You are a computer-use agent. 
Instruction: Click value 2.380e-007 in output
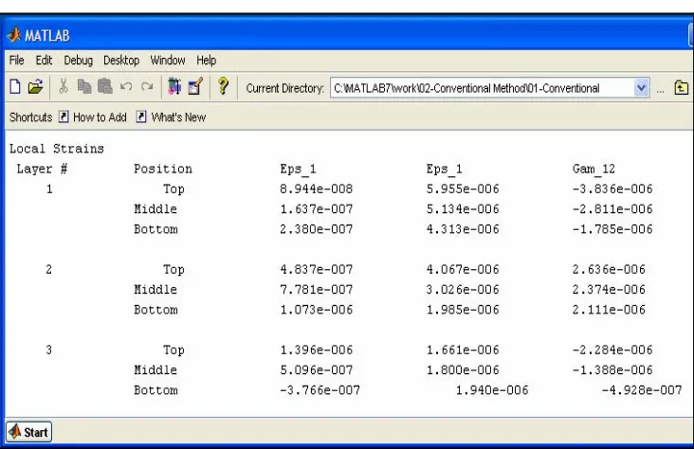point(317,229)
